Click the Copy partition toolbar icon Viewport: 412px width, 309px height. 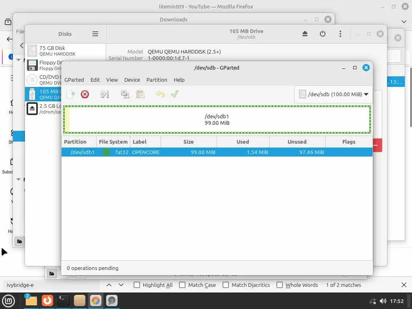click(x=125, y=94)
